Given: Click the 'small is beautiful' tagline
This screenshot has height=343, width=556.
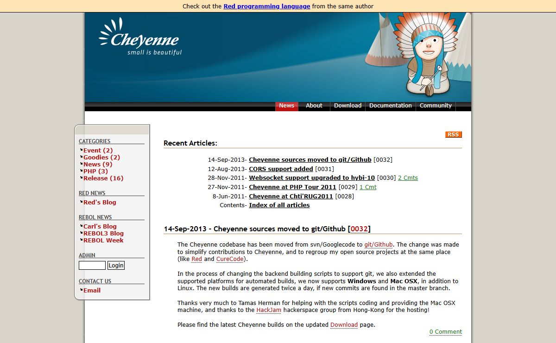Looking at the screenshot, I should pyautogui.click(x=155, y=52).
